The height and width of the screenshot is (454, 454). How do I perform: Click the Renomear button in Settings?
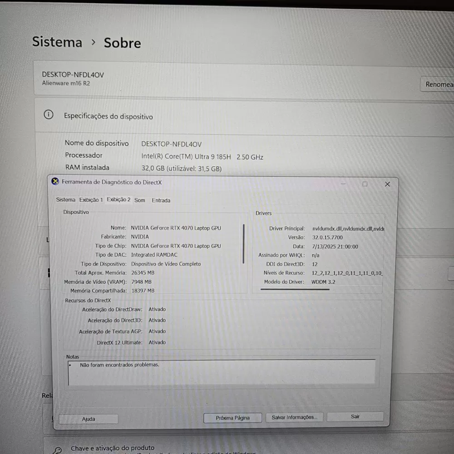tap(438, 84)
